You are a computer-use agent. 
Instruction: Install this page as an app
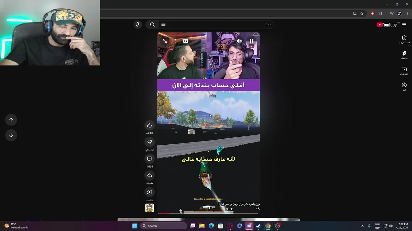[x=355, y=13]
